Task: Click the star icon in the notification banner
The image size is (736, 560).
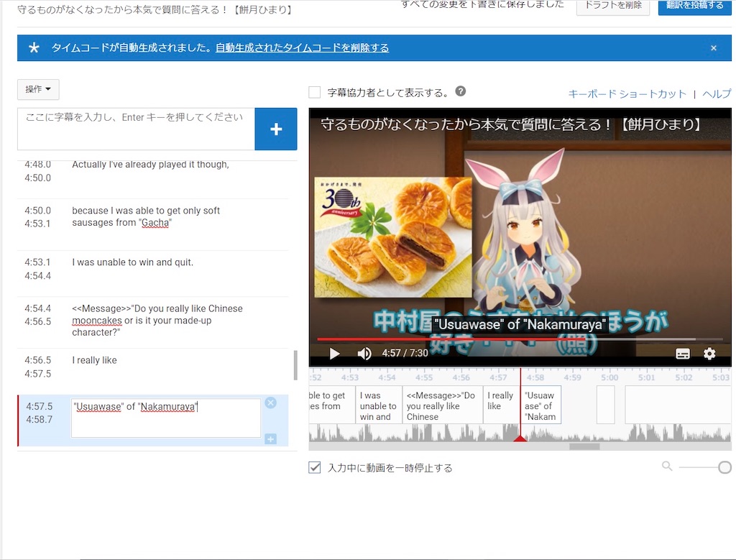Action: pyautogui.click(x=34, y=47)
